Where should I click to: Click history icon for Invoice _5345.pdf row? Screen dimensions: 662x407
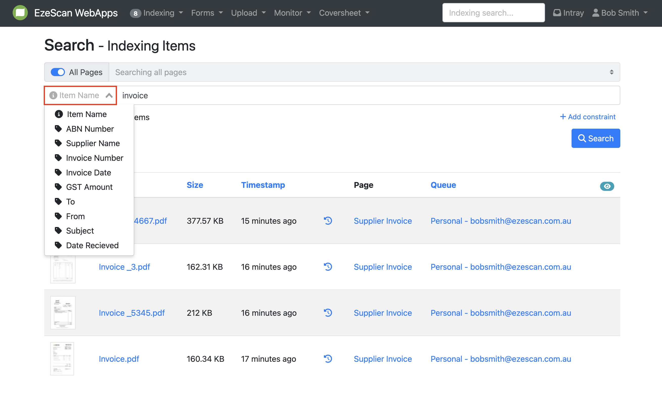tap(328, 312)
